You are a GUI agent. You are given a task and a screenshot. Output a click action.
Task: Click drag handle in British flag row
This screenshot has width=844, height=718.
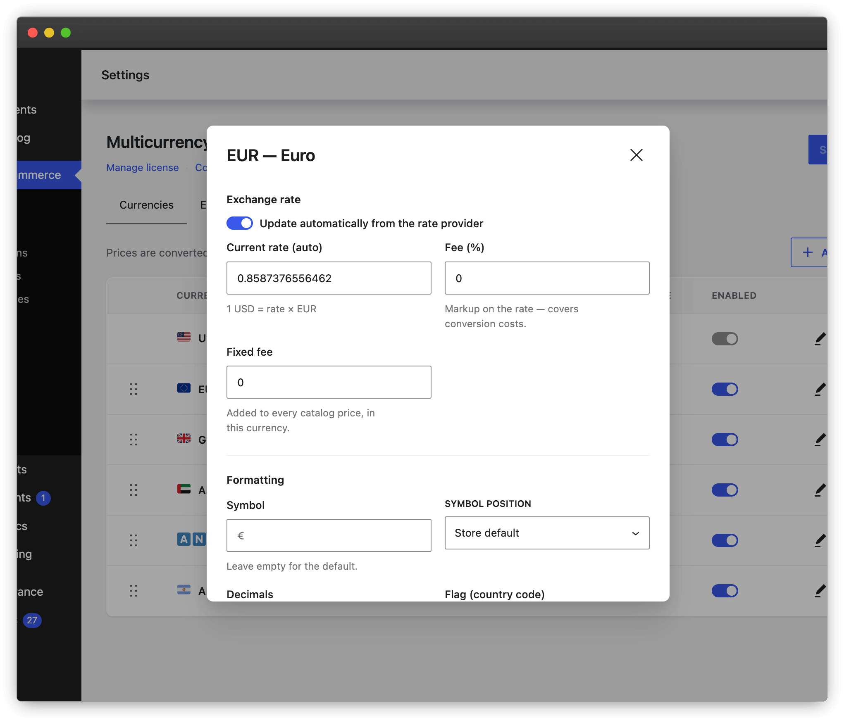[133, 440]
